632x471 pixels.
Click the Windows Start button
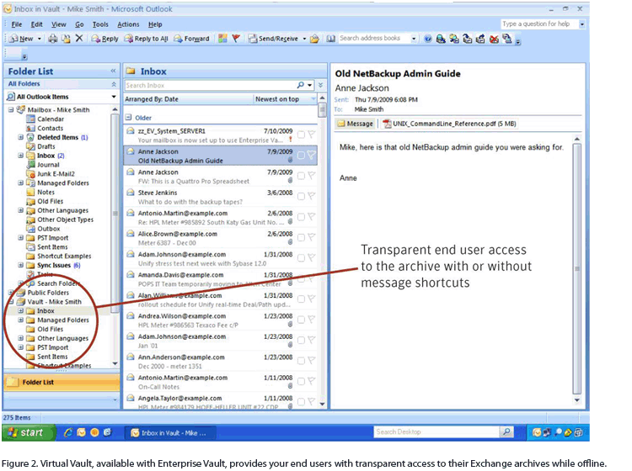click(x=26, y=432)
